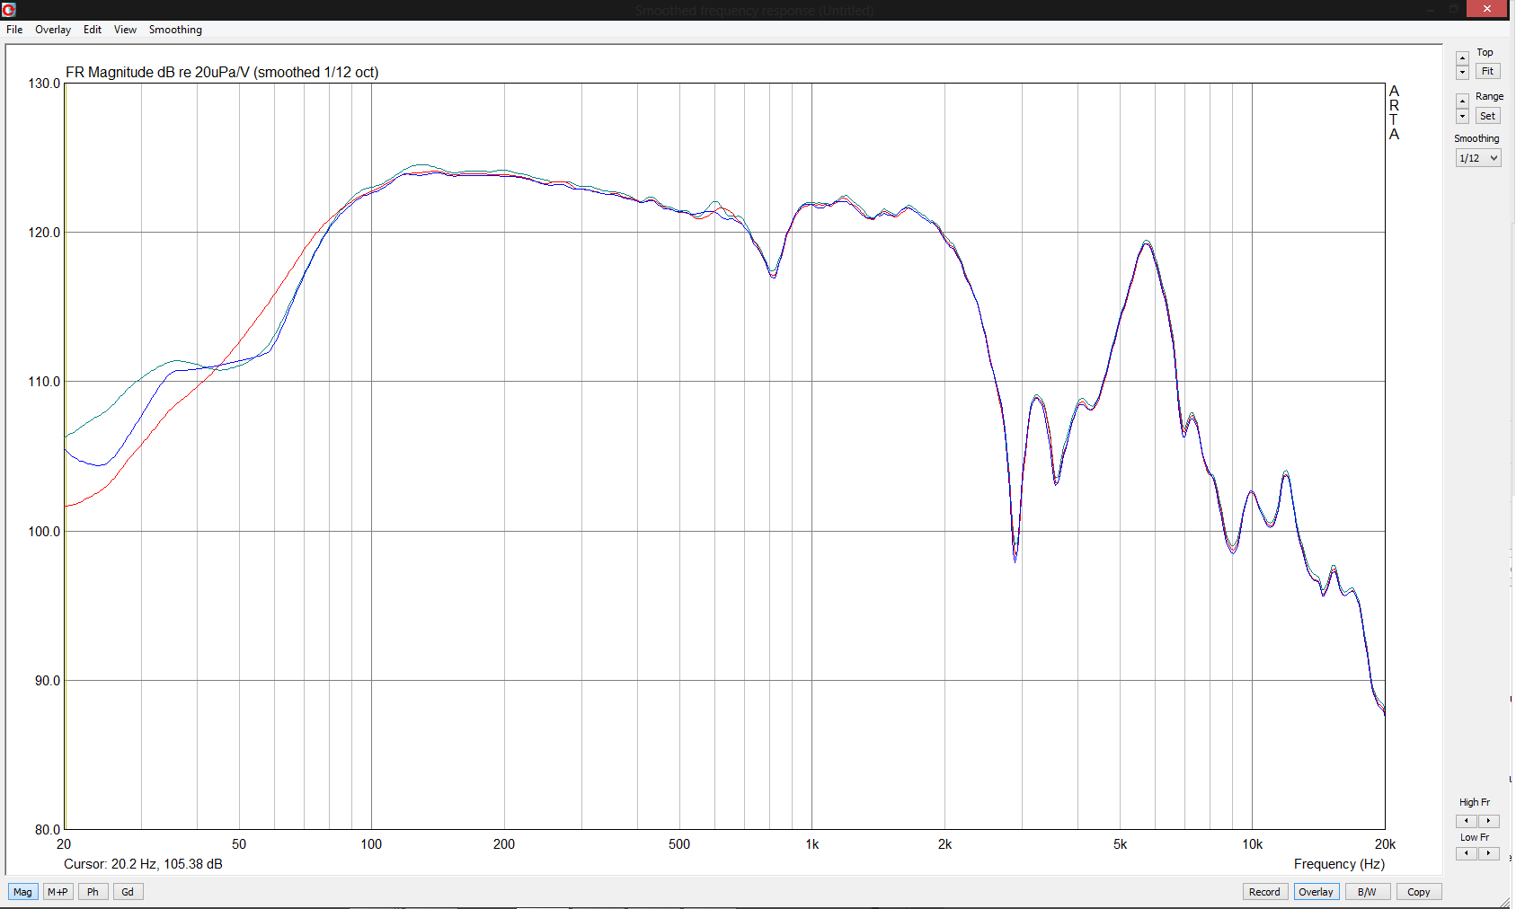Image resolution: width=1516 pixels, height=909 pixels.
Task: Decrease the Top value with down arrow
Action: tap(1462, 73)
